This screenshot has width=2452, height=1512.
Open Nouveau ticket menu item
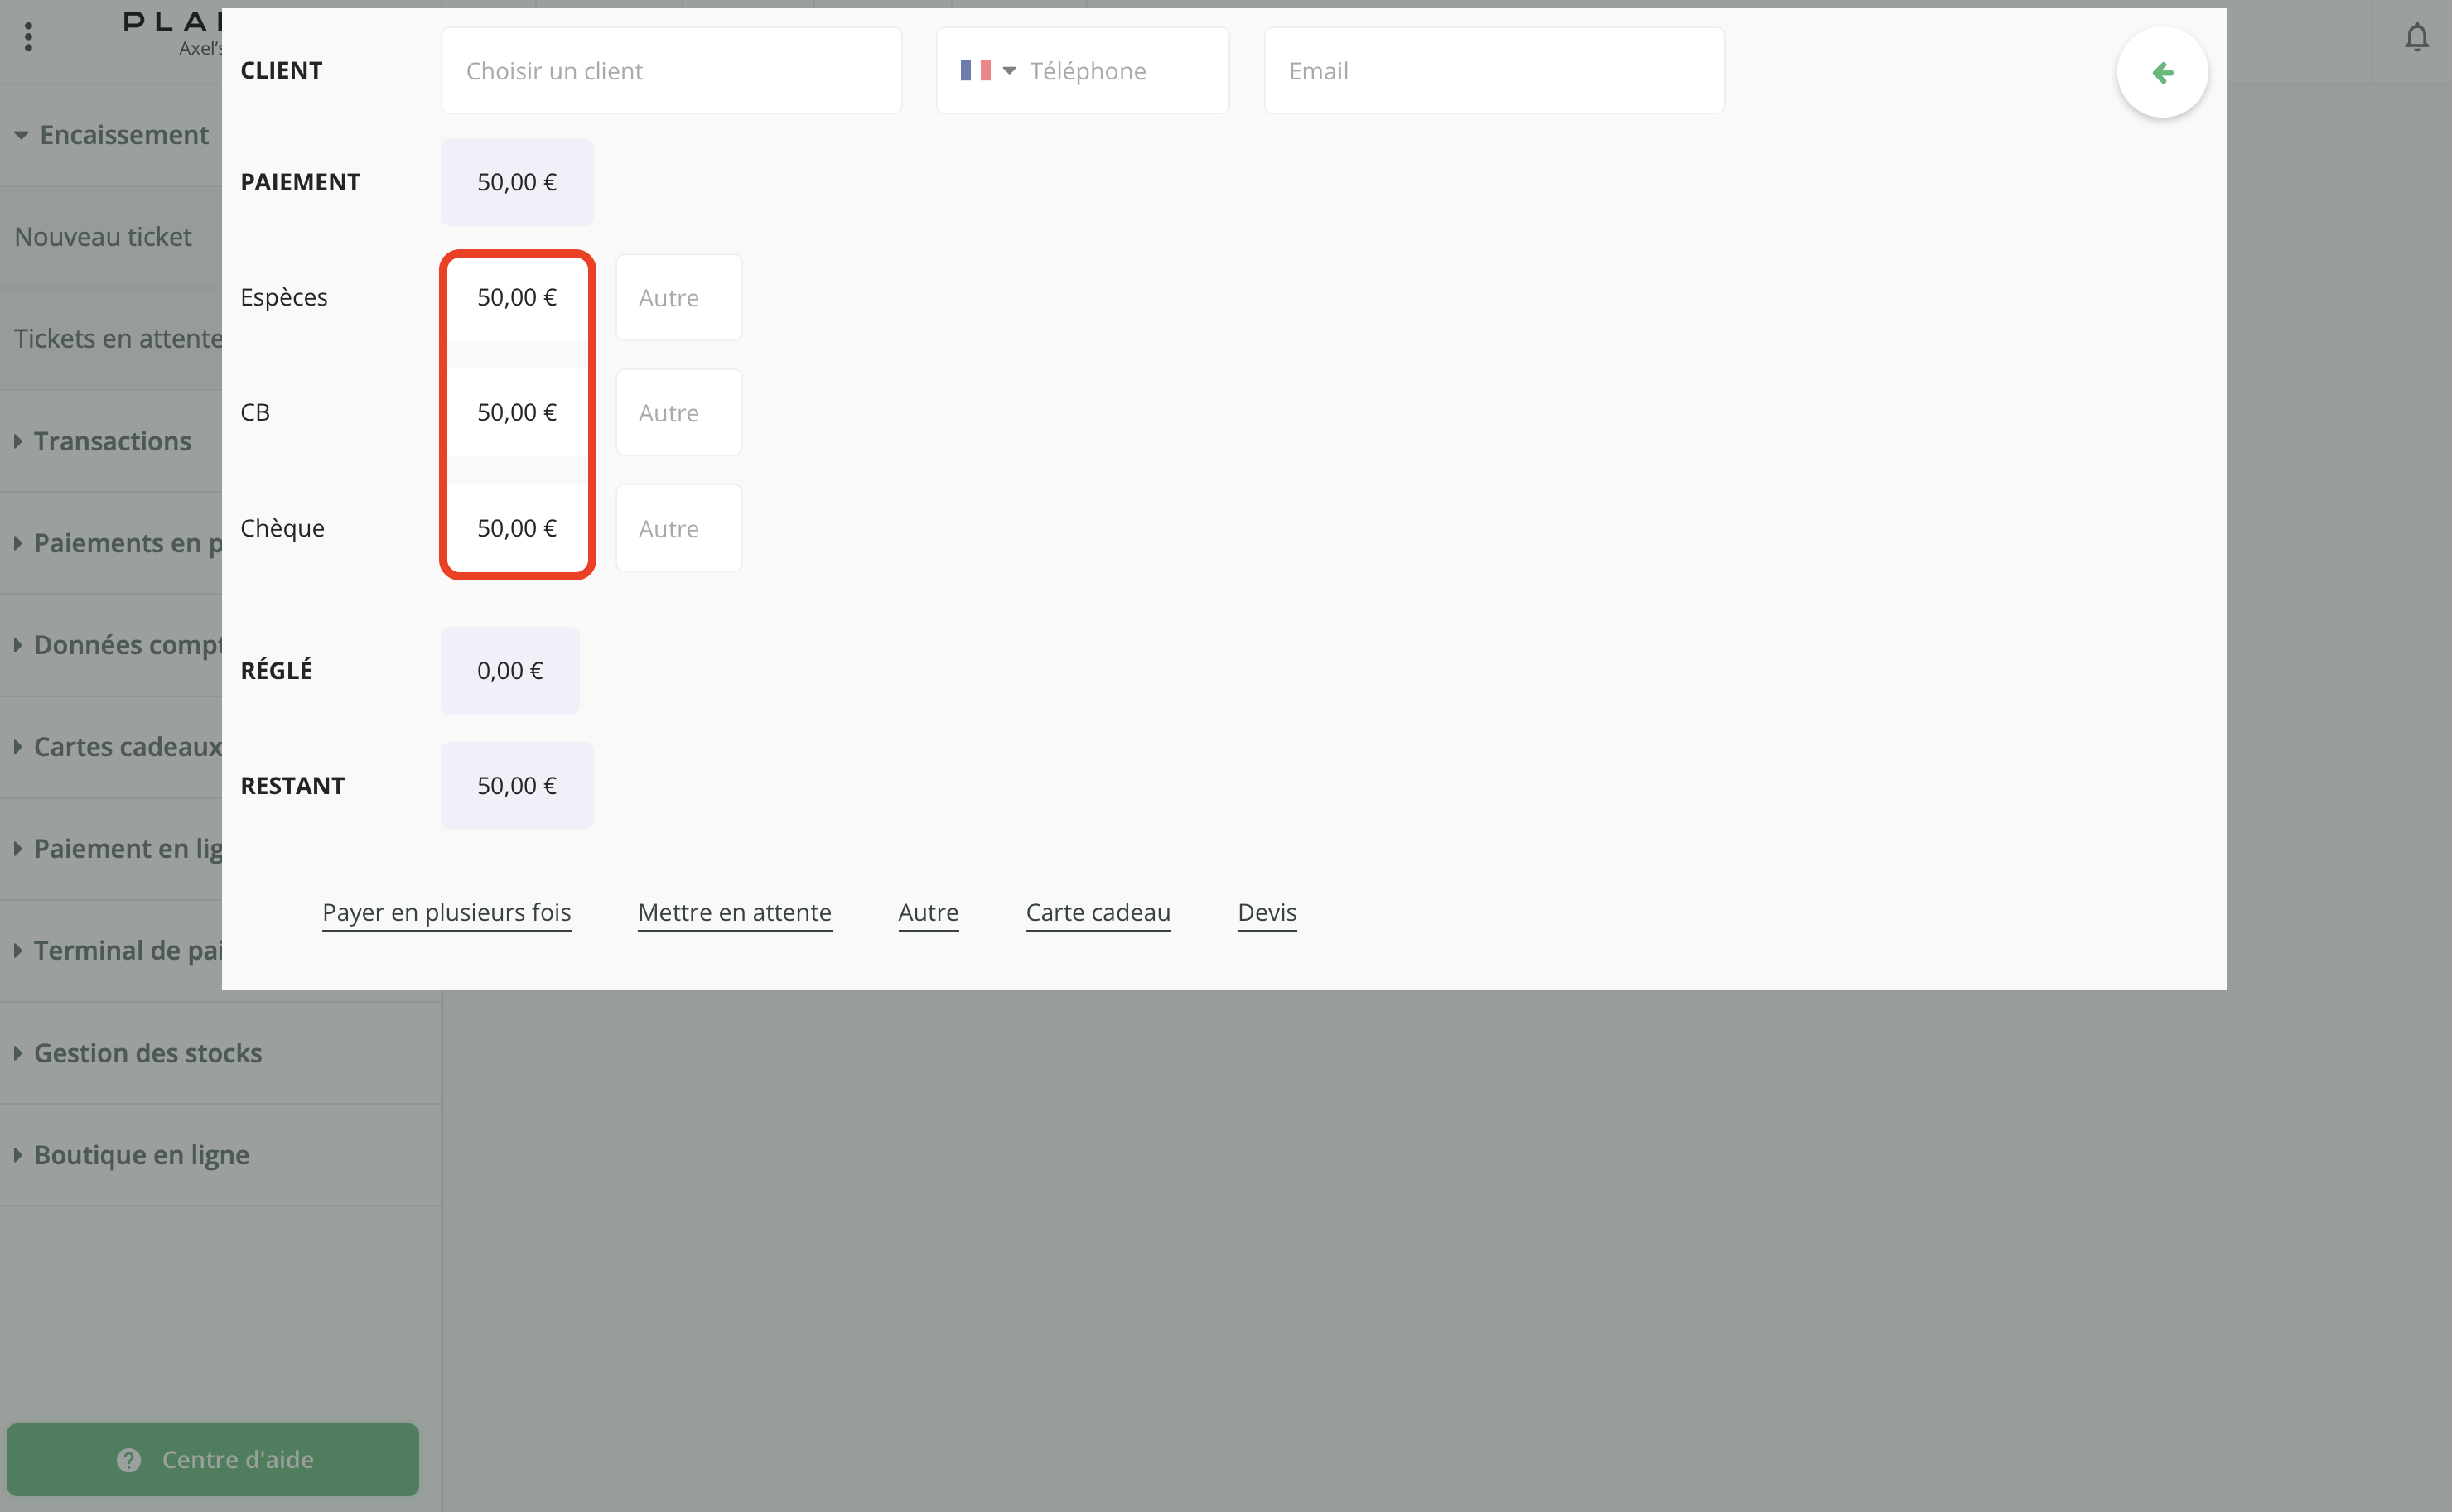coord(103,237)
